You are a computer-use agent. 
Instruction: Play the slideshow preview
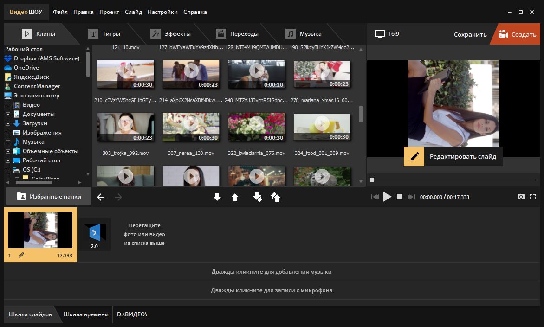point(387,197)
